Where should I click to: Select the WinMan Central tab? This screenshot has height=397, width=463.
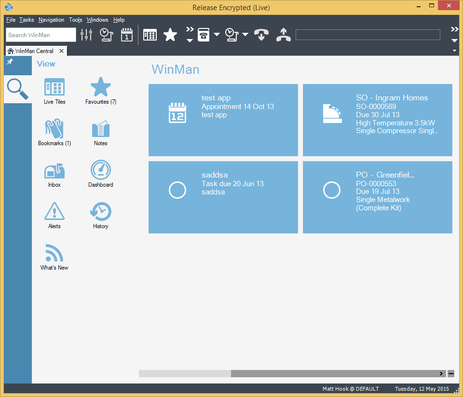point(32,51)
